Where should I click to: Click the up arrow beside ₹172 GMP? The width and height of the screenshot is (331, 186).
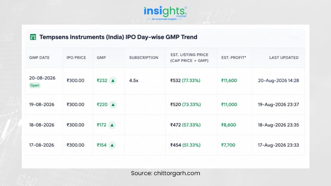click(x=112, y=125)
